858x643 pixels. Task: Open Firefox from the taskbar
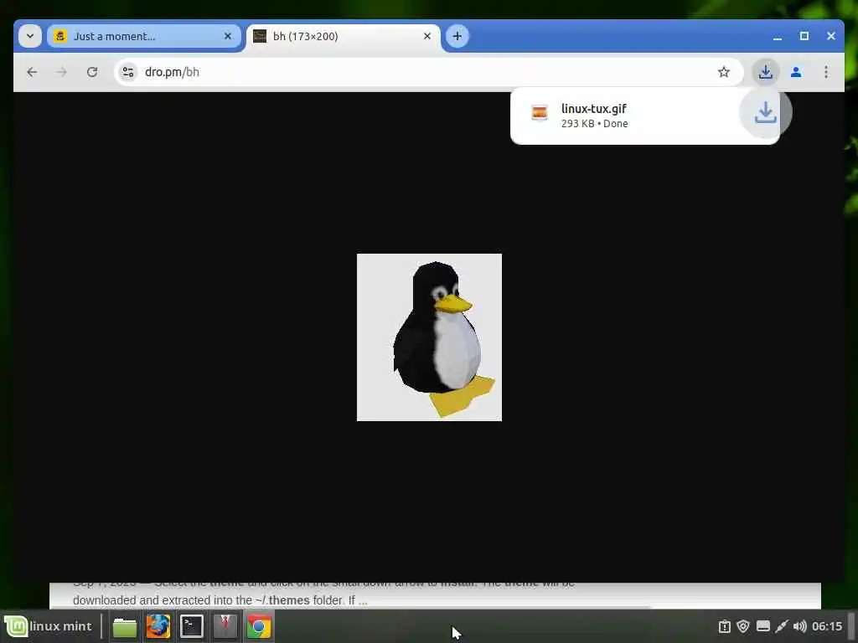[x=158, y=626]
